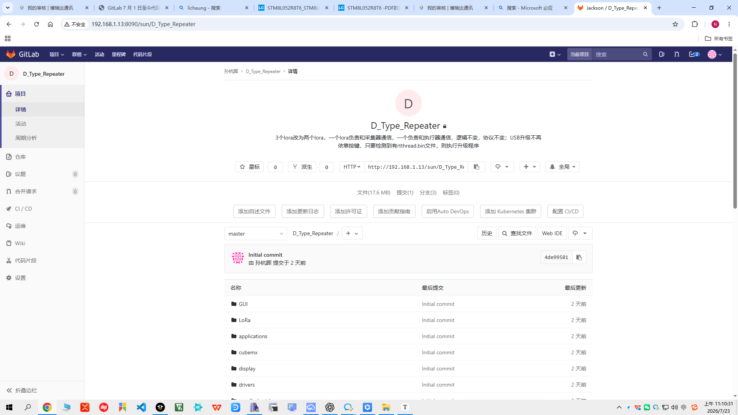Click the browser address bar URL
Viewport: 738px width, 415px height.
coord(143,24)
